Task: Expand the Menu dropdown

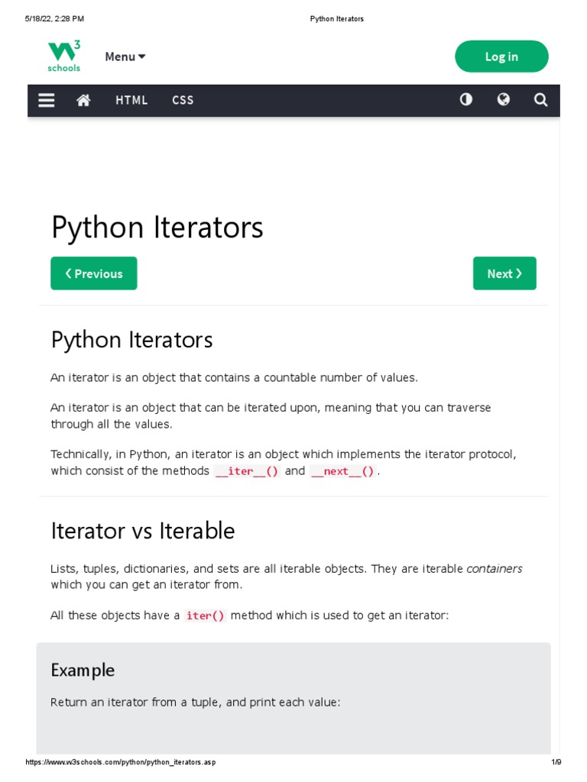Action: point(125,57)
